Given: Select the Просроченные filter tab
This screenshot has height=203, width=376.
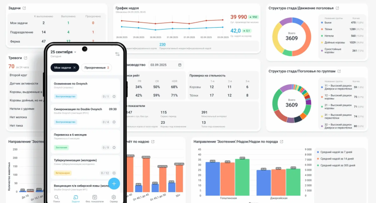Looking at the screenshot, I should (x=96, y=68).
